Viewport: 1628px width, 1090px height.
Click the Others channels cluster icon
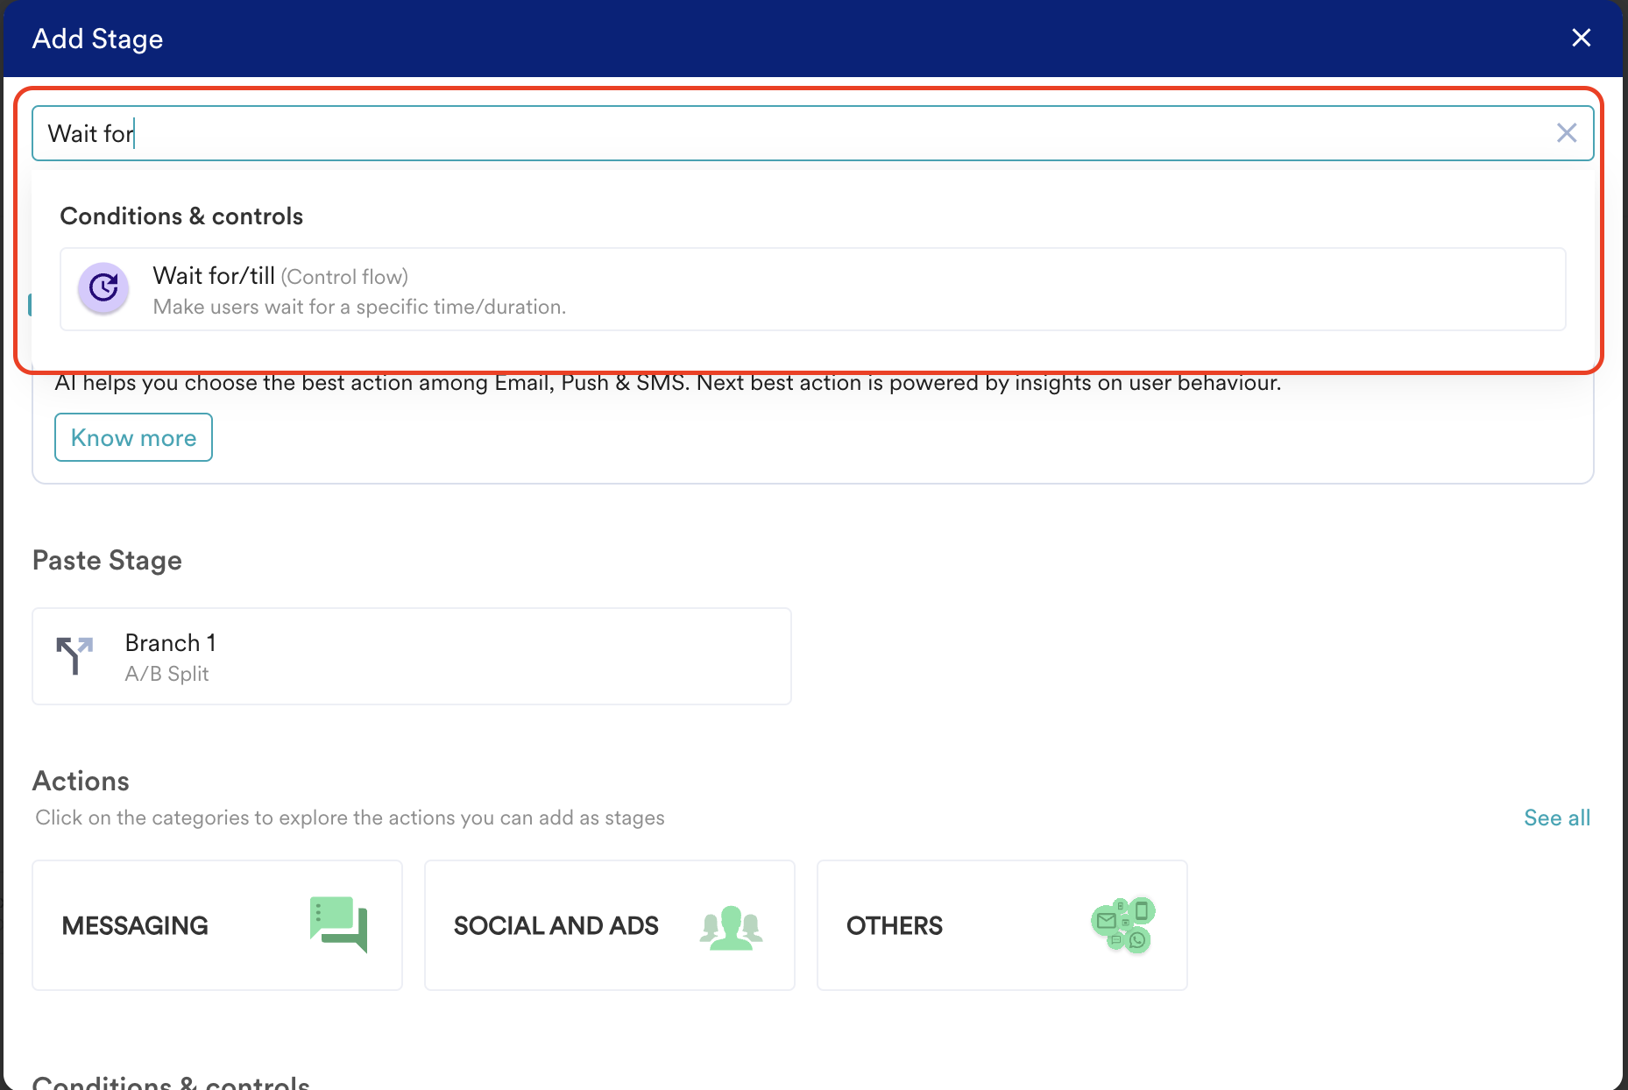click(1123, 925)
